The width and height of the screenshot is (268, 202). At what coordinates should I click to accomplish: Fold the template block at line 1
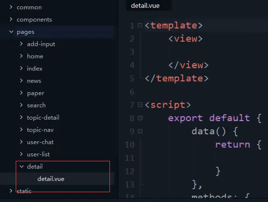(140, 25)
